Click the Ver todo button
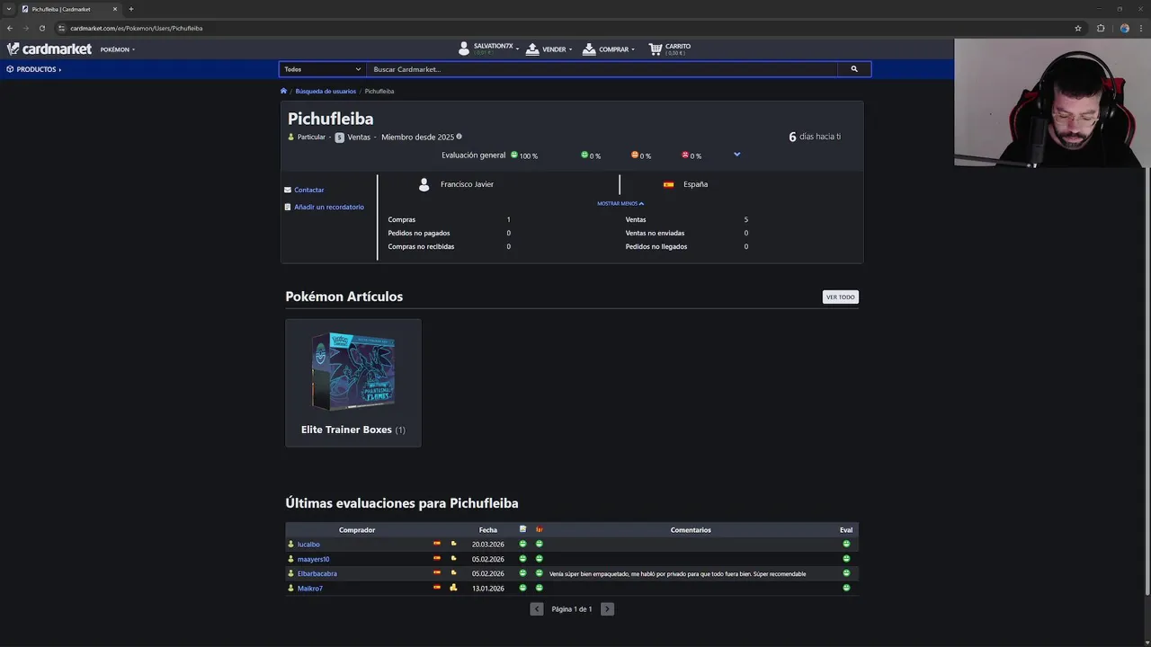1151x647 pixels. [841, 297]
